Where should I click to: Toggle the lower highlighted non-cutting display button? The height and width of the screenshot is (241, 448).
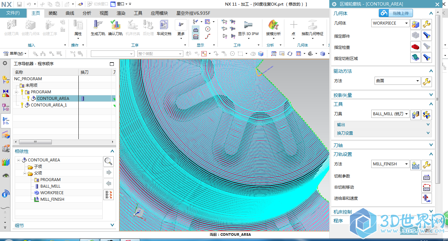pyautogui.click(x=196, y=36)
